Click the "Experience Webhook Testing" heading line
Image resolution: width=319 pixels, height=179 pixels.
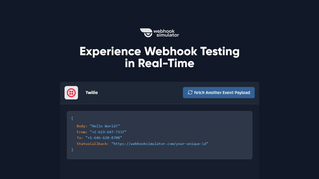click(159, 51)
